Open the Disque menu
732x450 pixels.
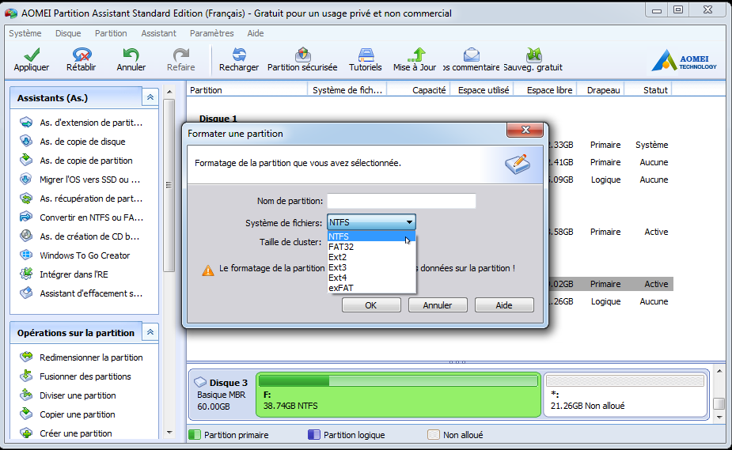tap(68, 33)
